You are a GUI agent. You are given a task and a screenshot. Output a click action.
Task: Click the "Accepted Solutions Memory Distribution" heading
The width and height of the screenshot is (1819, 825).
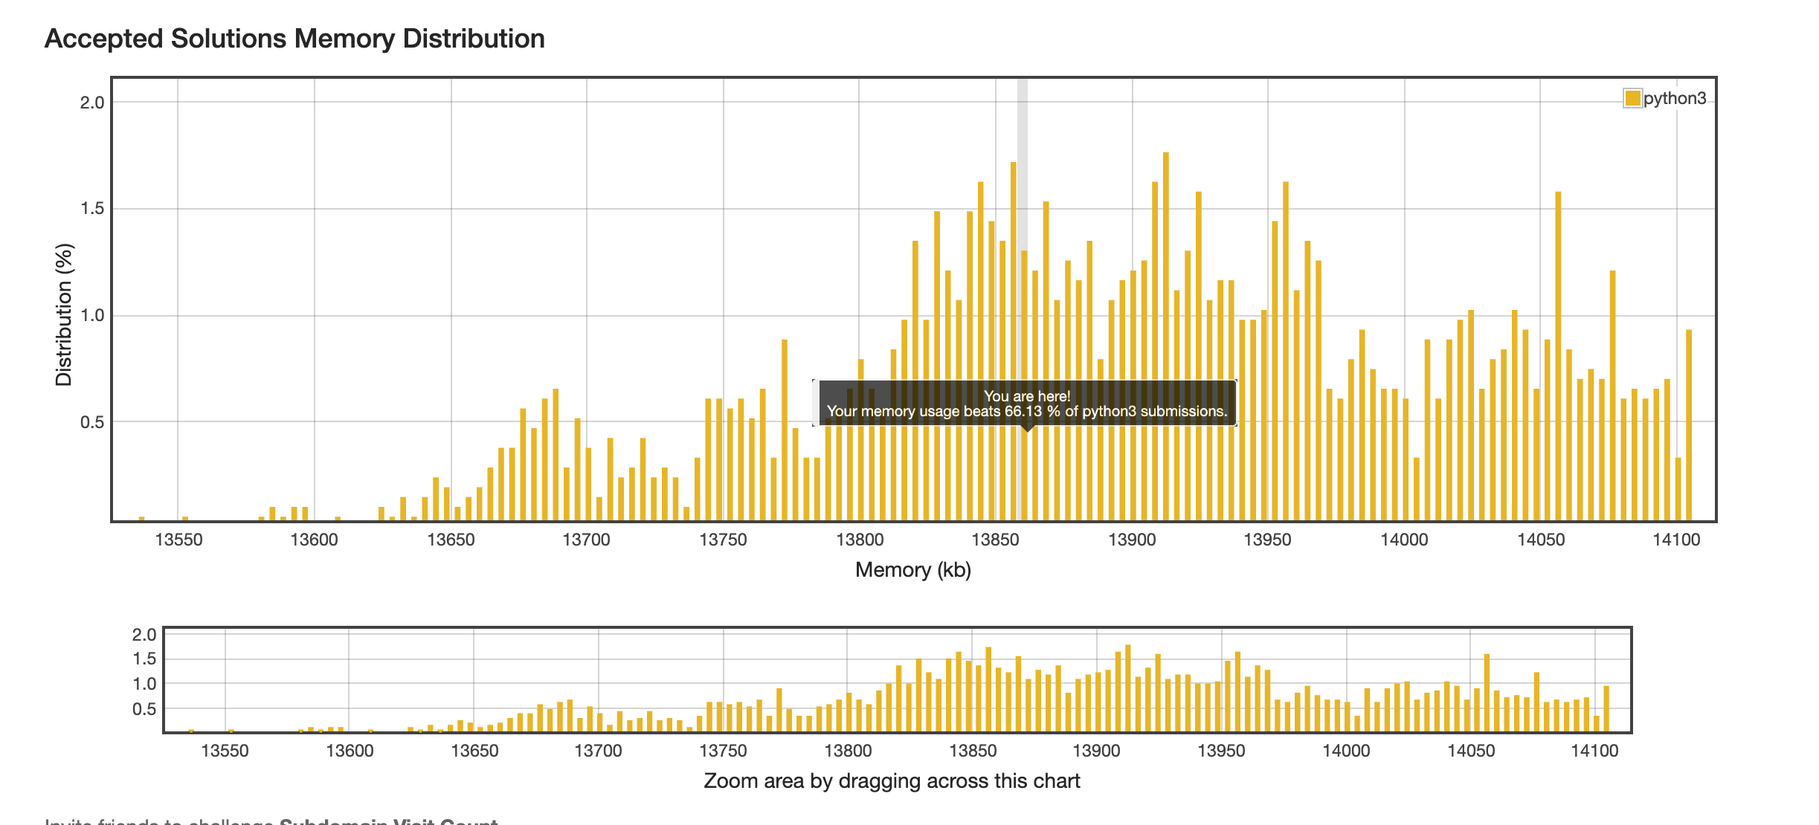click(294, 39)
